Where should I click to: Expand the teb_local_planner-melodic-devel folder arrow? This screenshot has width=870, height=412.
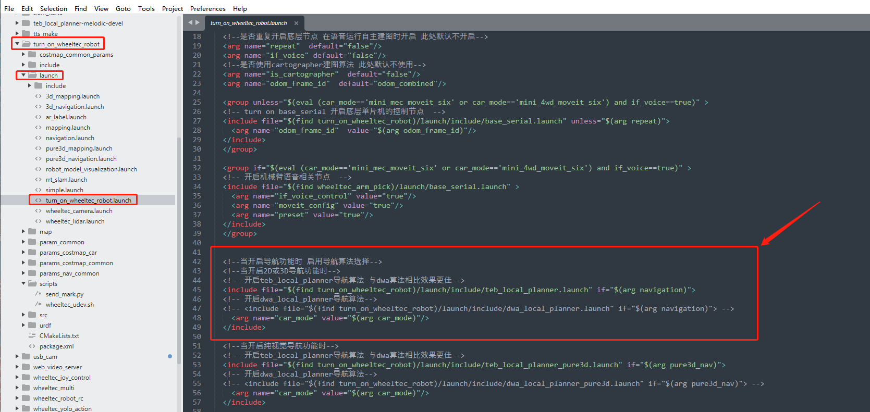(x=17, y=23)
